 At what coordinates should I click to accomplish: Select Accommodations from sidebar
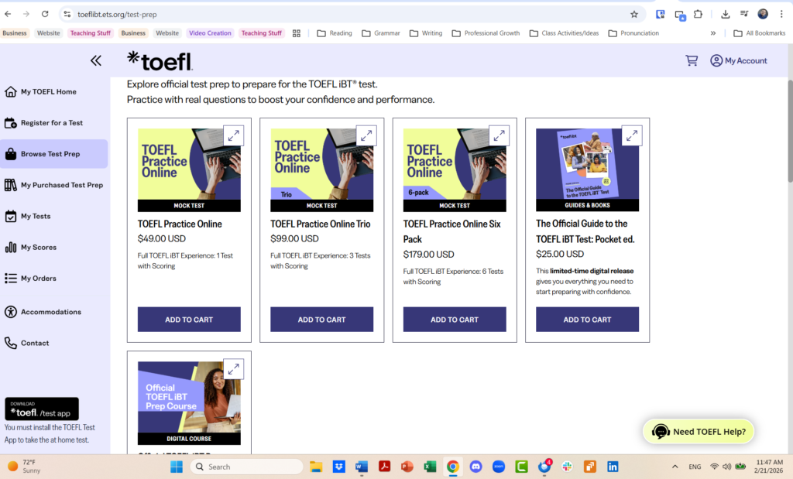tap(51, 311)
